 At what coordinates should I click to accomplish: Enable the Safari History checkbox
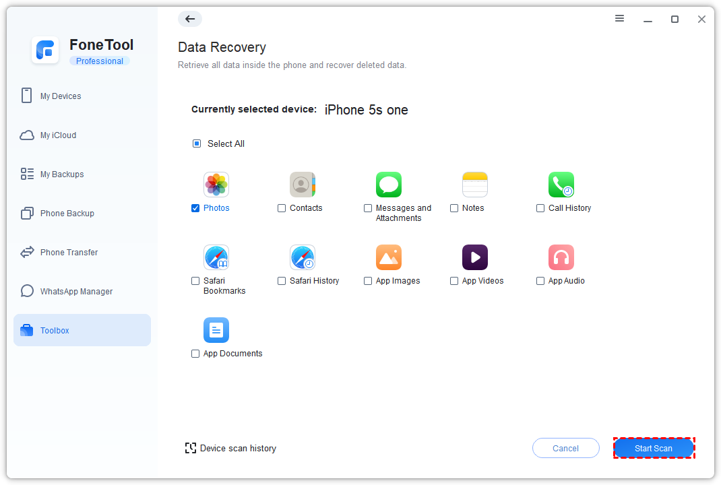tap(282, 282)
